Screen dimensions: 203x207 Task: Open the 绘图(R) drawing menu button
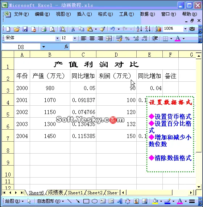tap(14, 201)
